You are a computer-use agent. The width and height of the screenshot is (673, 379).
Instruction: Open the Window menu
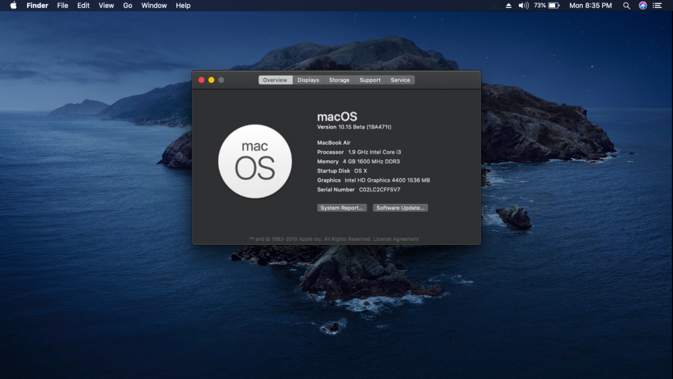point(154,5)
